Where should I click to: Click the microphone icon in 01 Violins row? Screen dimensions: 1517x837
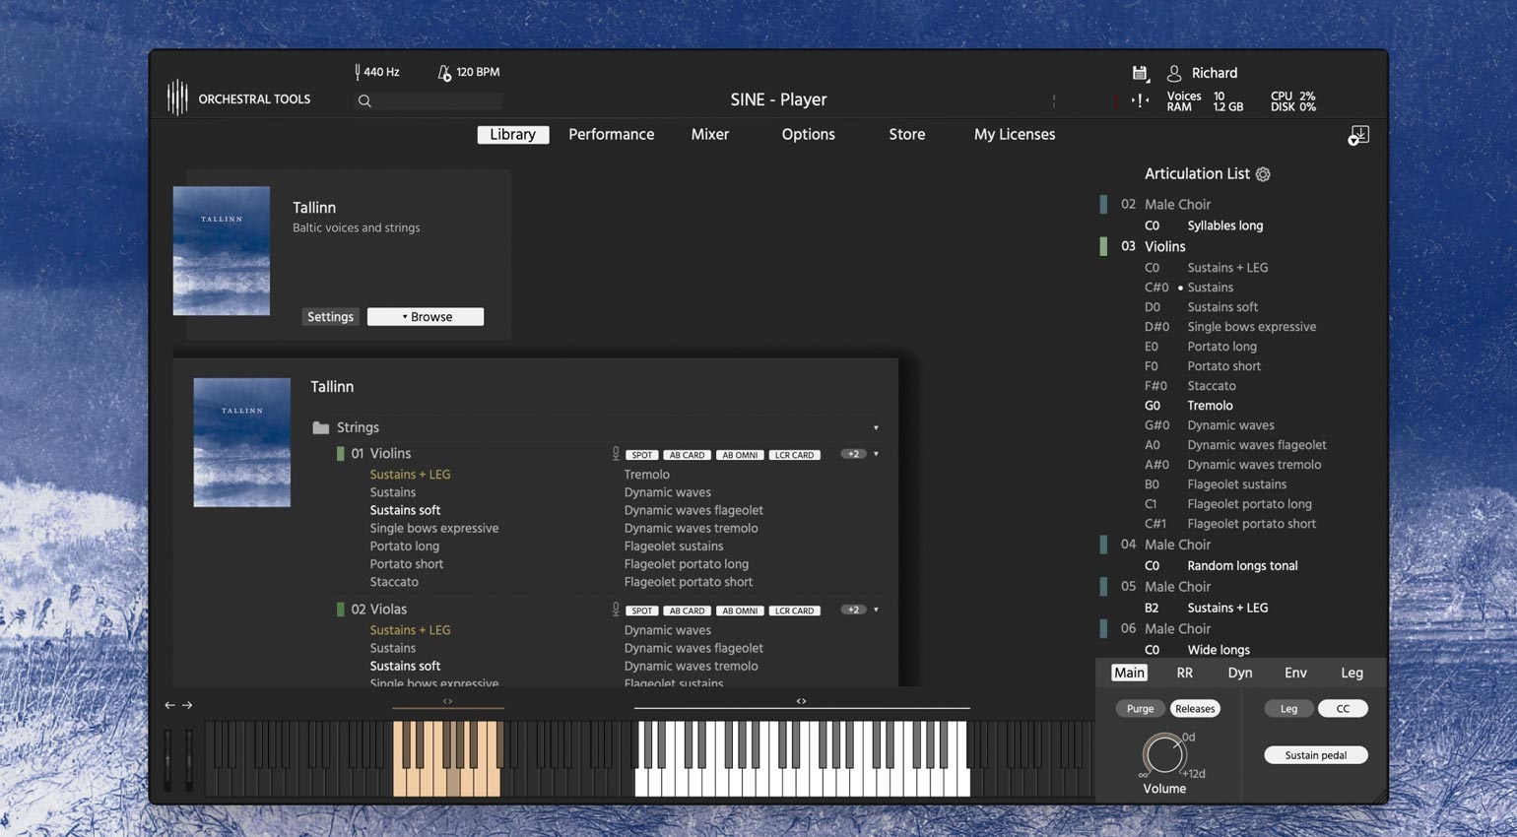(616, 454)
